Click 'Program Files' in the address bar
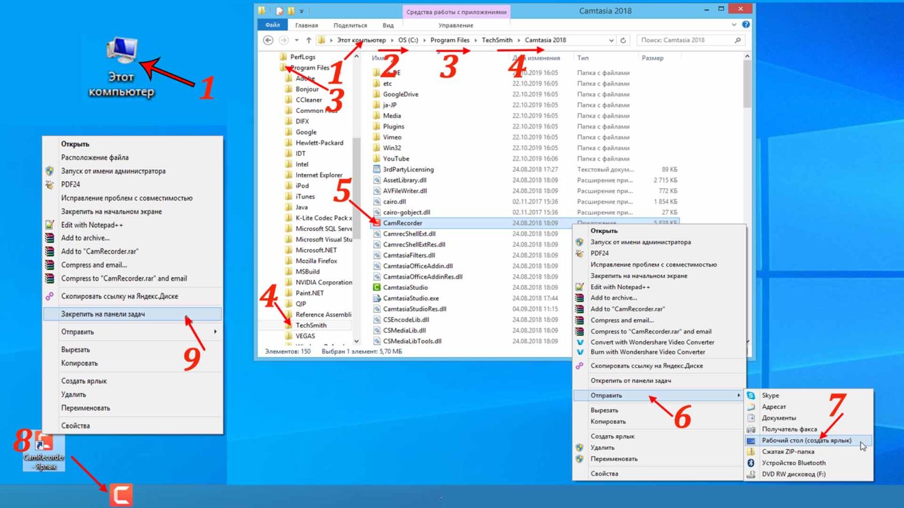Viewport: 904px width, 508px height. (450, 40)
